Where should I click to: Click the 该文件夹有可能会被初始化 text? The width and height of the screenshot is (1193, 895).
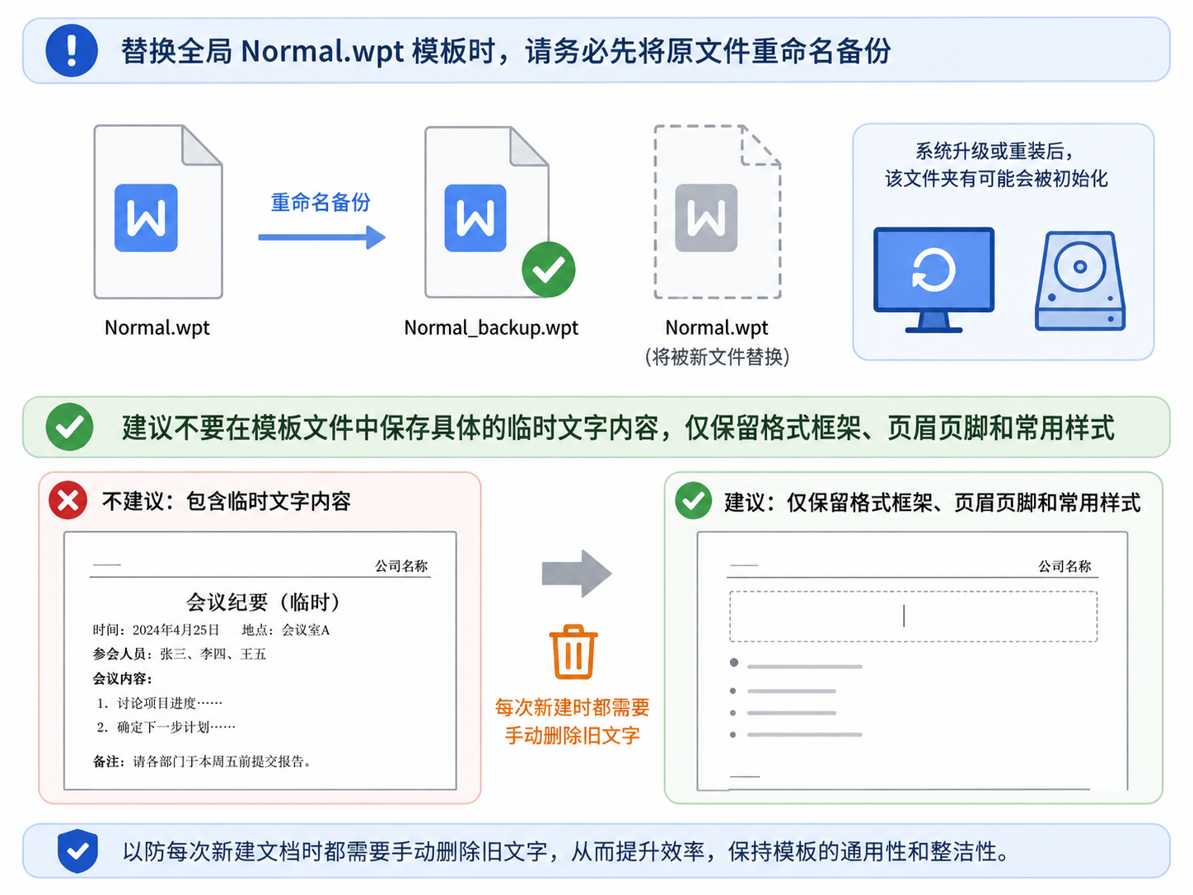[996, 179]
